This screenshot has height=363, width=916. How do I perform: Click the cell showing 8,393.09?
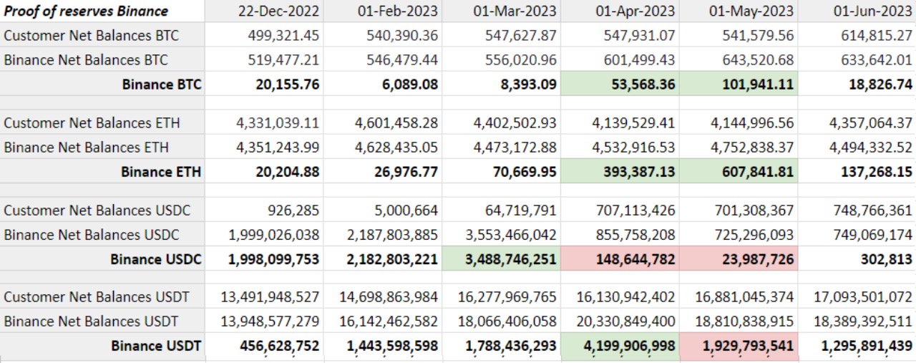[x=501, y=84]
